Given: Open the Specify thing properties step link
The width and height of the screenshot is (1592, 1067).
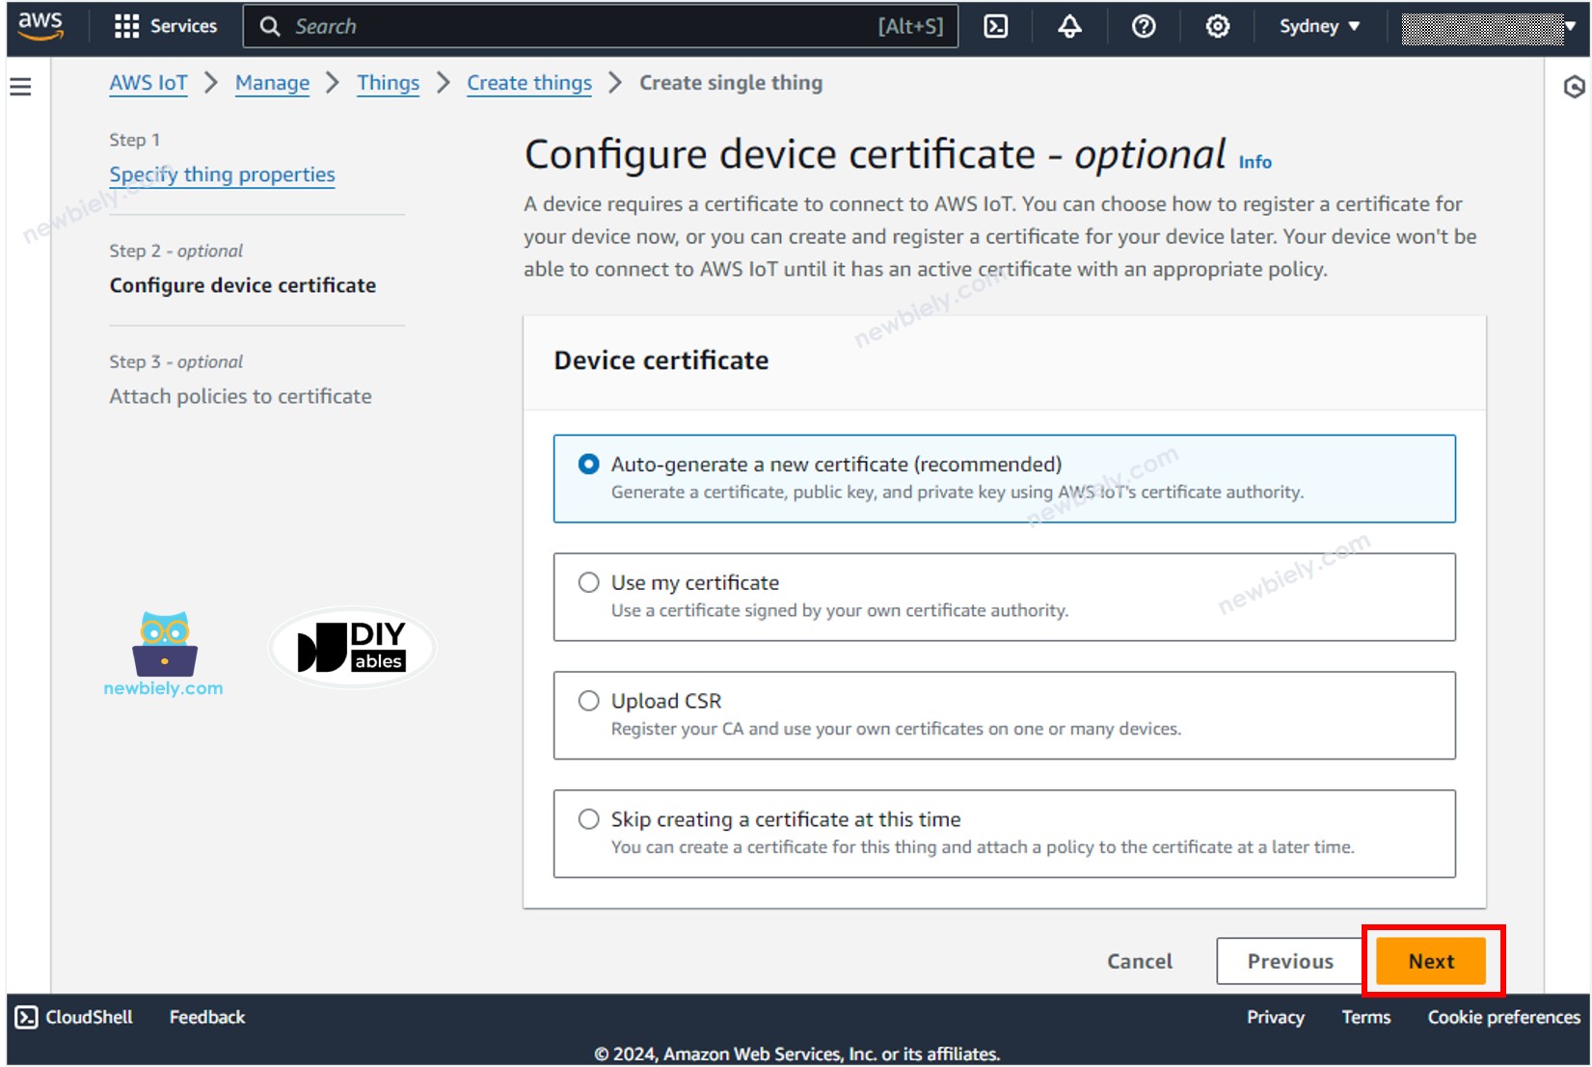Looking at the screenshot, I should coord(222,174).
